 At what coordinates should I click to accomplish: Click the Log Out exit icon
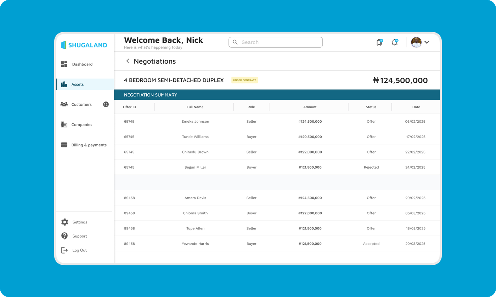[64, 250]
